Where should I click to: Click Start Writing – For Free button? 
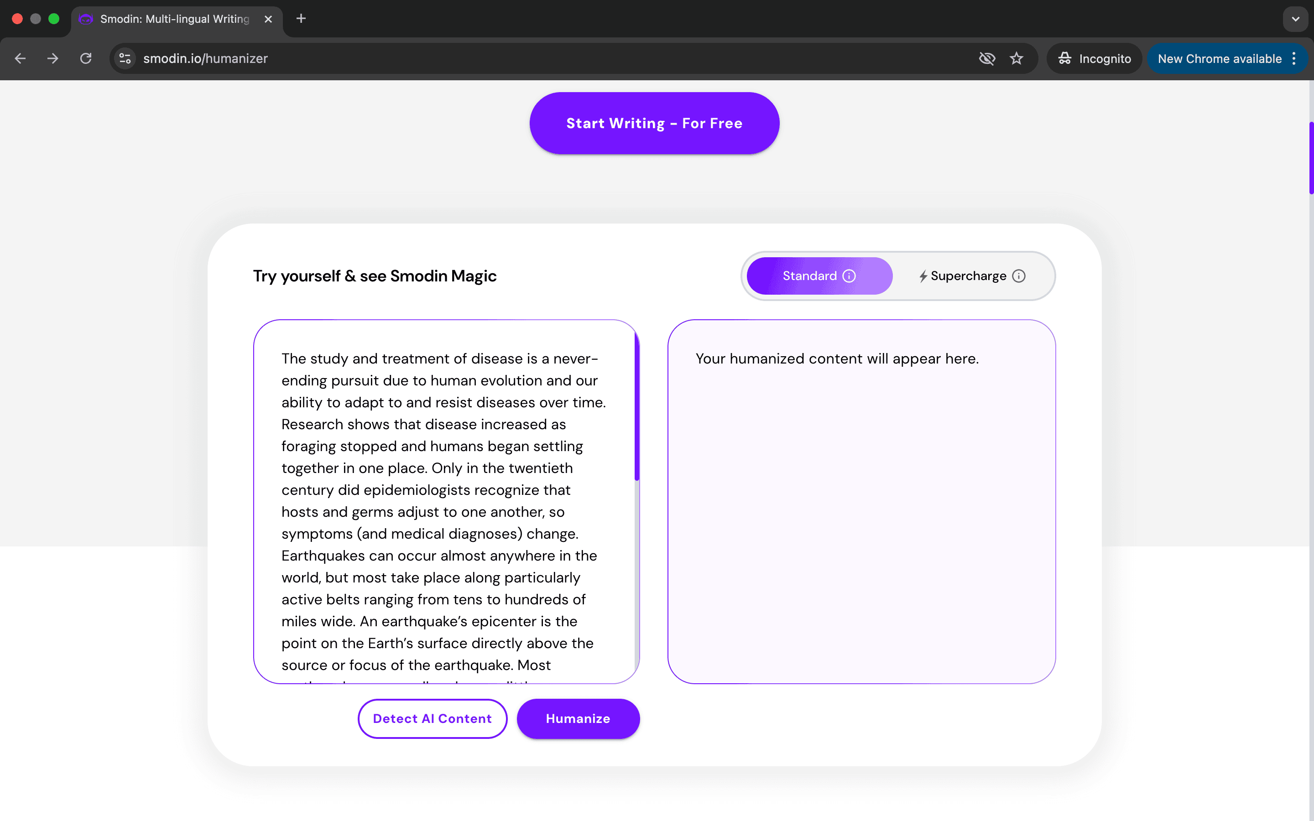[654, 123]
